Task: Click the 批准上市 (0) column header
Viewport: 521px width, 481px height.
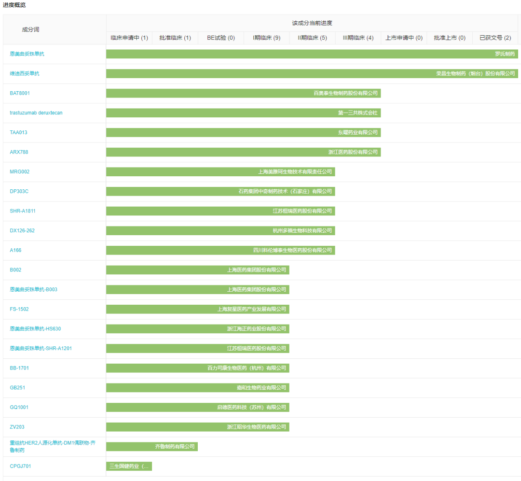Action: pos(450,38)
